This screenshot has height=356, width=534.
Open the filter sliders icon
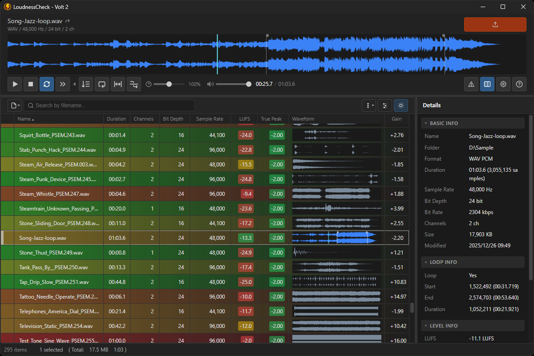(385, 105)
